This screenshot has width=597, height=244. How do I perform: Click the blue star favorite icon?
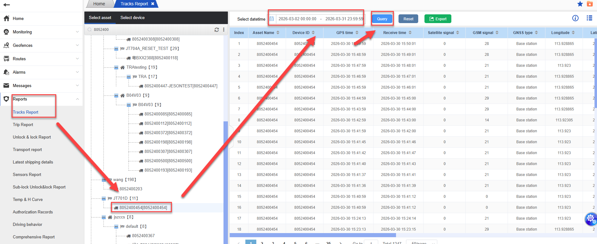coord(580,4)
